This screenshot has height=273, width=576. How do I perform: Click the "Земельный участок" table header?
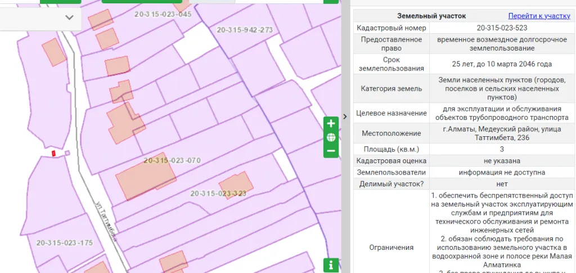click(431, 16)
